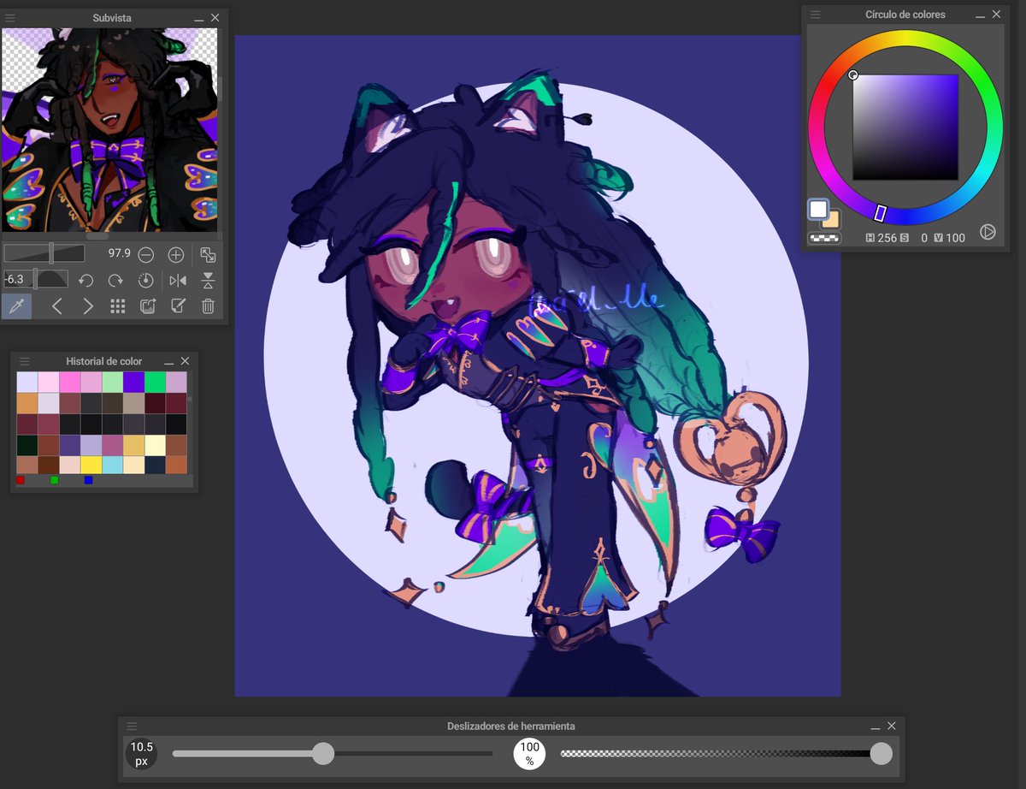This screenshot has height=789, width=1026.
Task: Fit the Subvista image to panel
Action: 208,254
